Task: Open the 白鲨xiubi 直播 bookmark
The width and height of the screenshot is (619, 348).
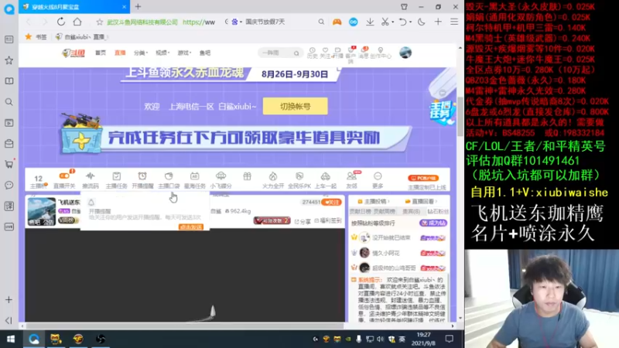Action: (x=80, y=36)
